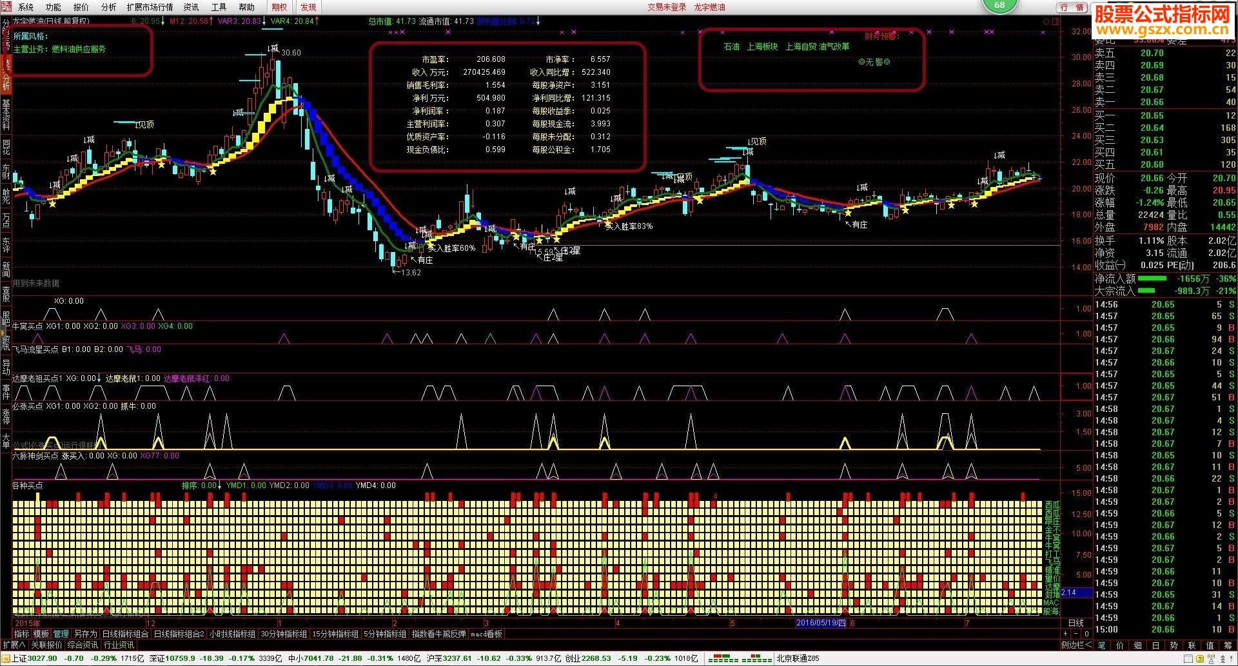Screen dimensions: 1238x666
Task: Click the list panel icon in the status bar tray
Action: tap(1188, 658)
